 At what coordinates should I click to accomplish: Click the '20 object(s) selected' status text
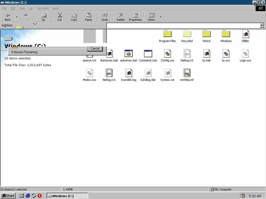click(14, 189)
